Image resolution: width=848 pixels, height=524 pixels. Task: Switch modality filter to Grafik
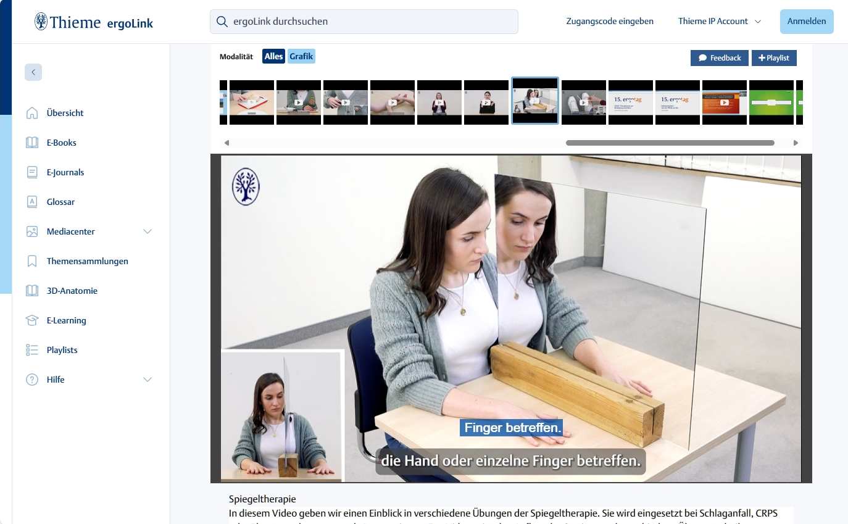(x=301, y=57)
